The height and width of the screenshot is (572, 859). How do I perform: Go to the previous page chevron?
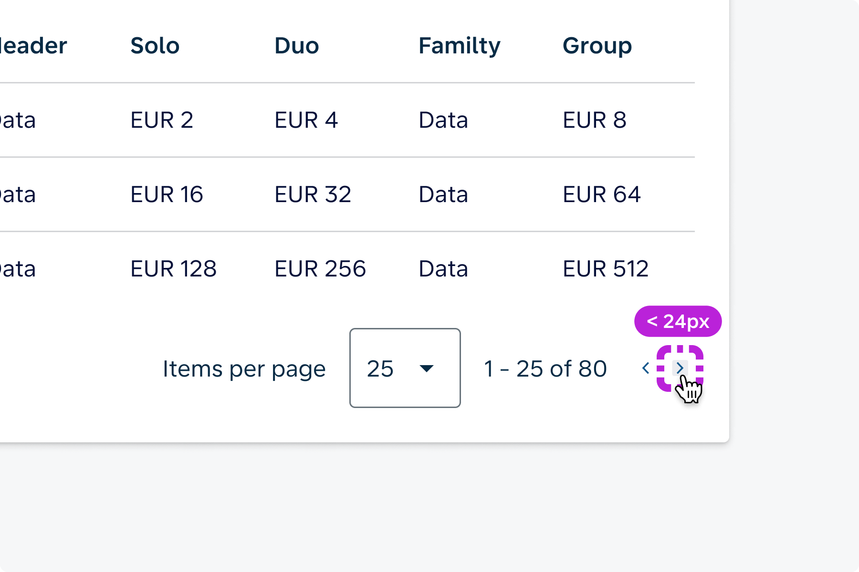point(646,368)
